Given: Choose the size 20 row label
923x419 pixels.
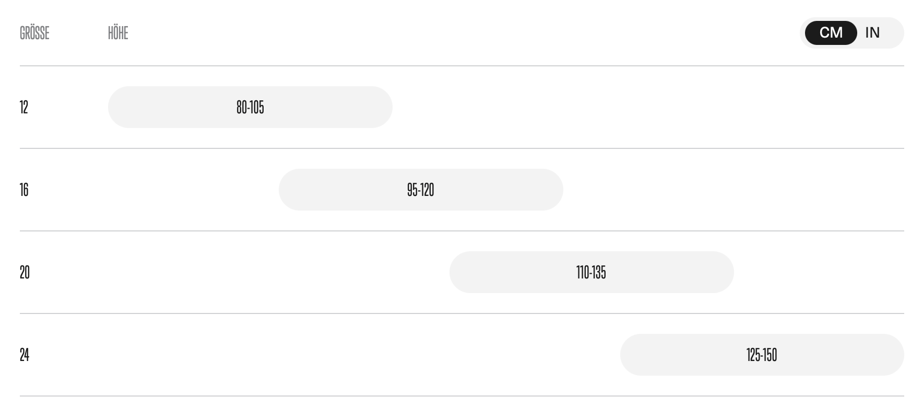Looking at the screenshot, I should pos(25,272).
